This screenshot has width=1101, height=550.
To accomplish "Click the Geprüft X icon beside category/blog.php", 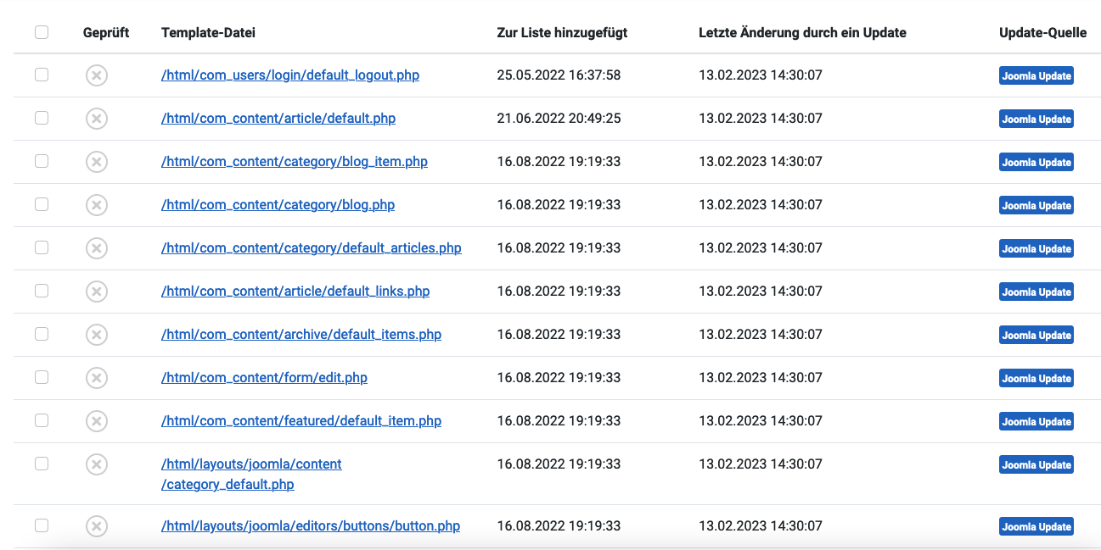I will click(97, 205).
